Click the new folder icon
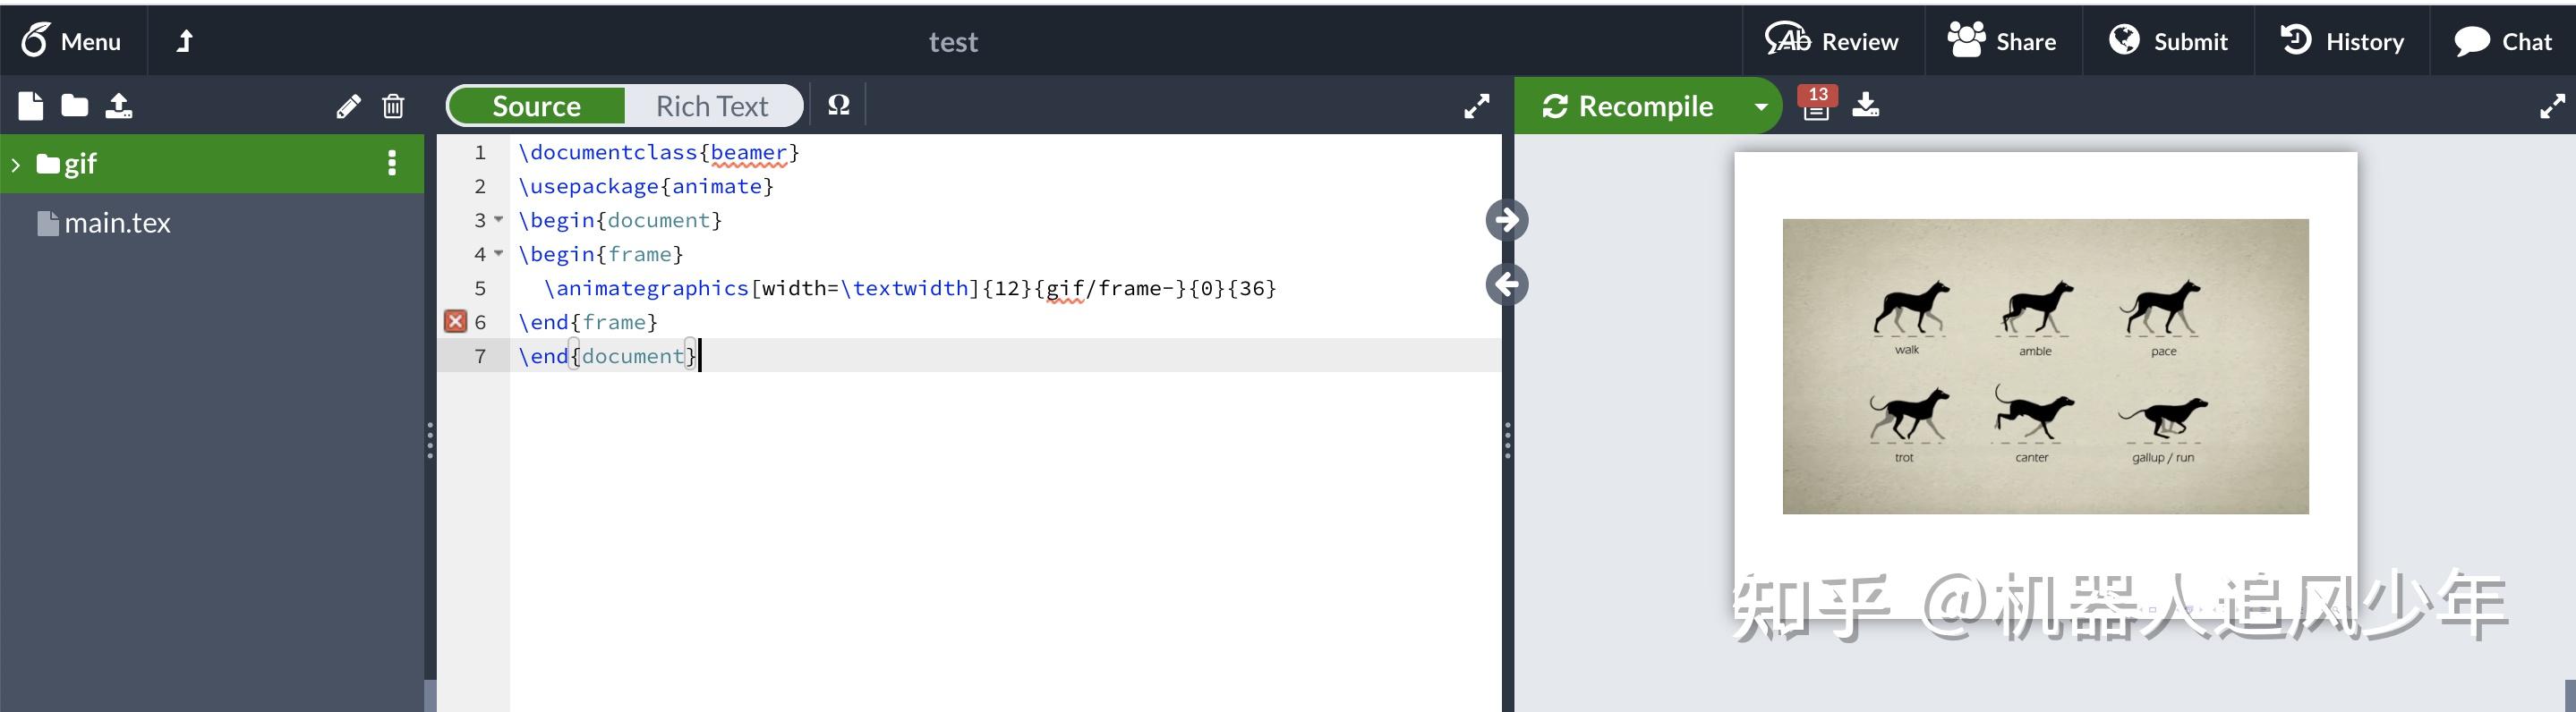The height and width of the screenshot is (712, 2576). click(x=75, y=106)
